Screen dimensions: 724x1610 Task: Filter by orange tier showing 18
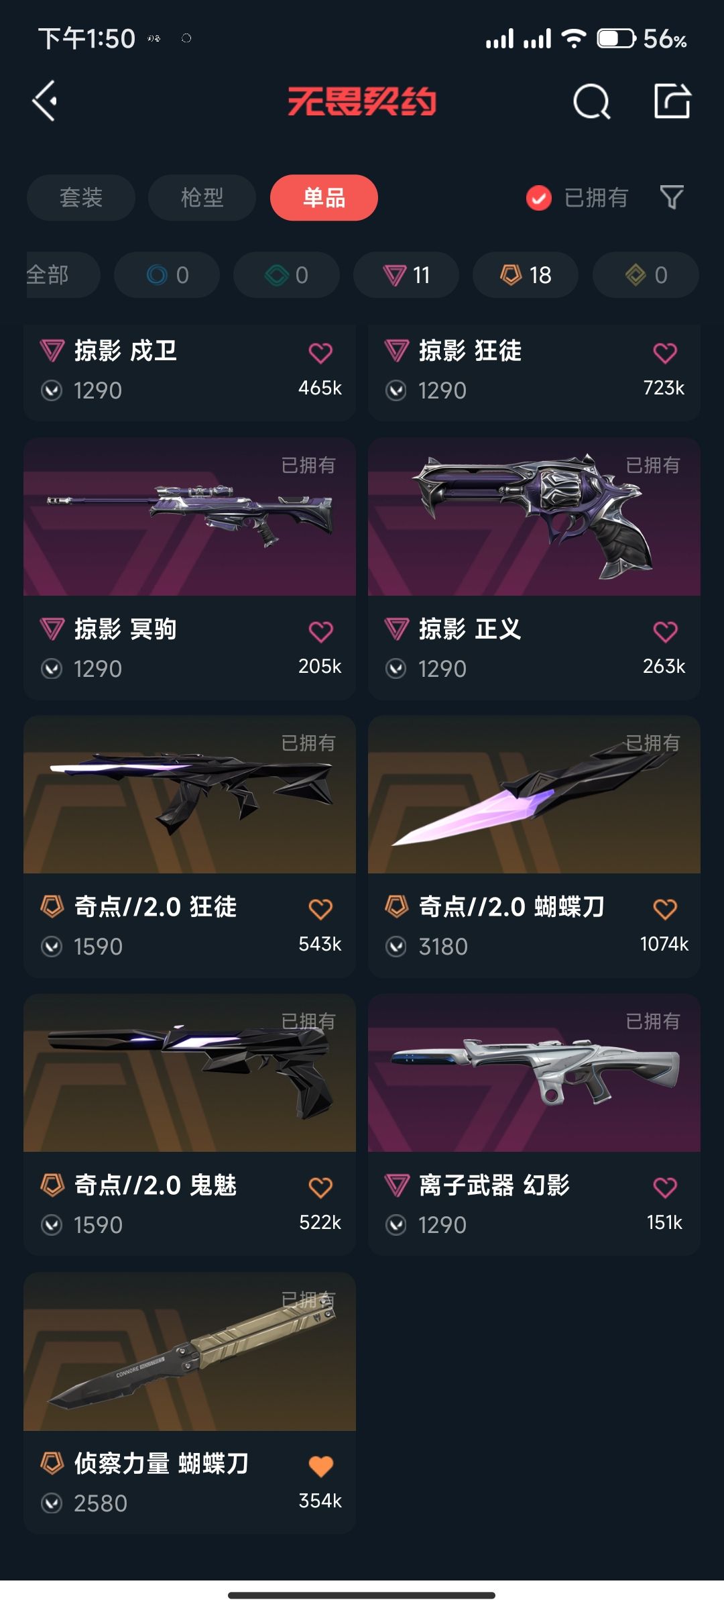526,275
